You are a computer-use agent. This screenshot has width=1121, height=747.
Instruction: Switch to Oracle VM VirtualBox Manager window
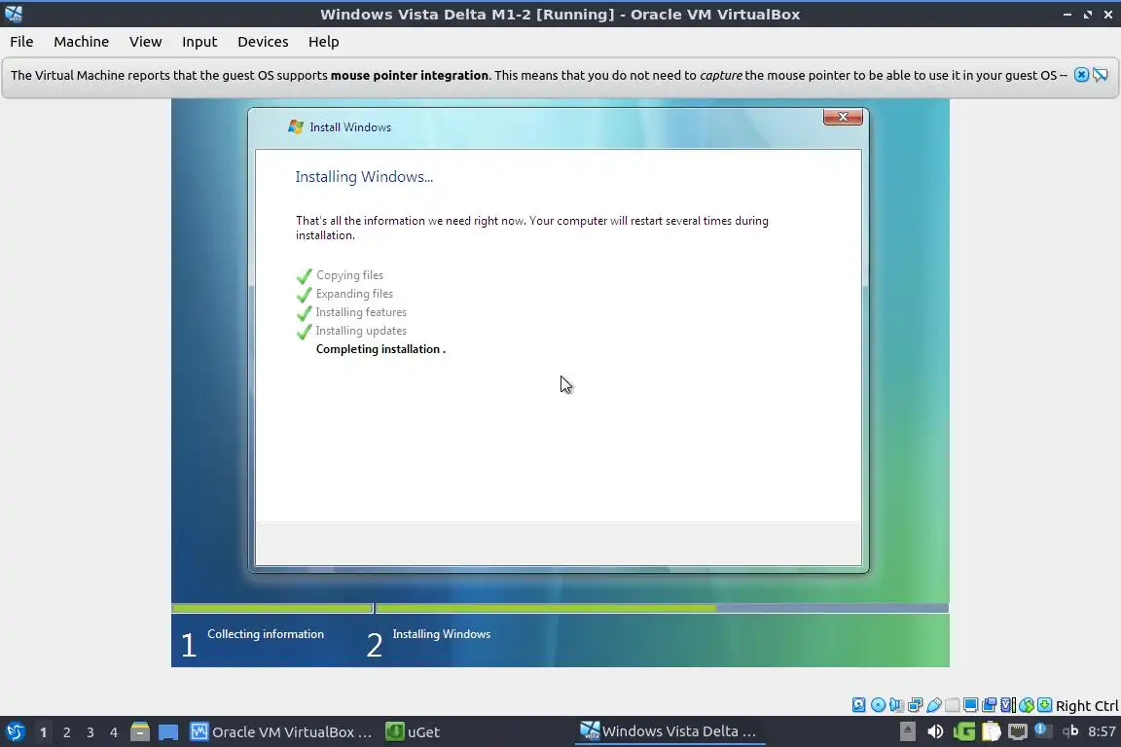coord(281,731)
